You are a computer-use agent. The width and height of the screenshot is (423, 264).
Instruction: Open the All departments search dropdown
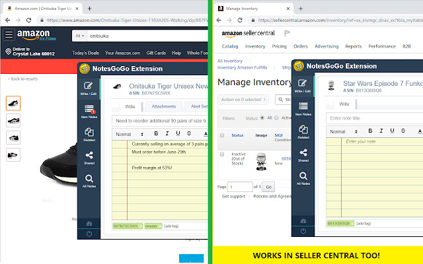click(x=79, y=36)
